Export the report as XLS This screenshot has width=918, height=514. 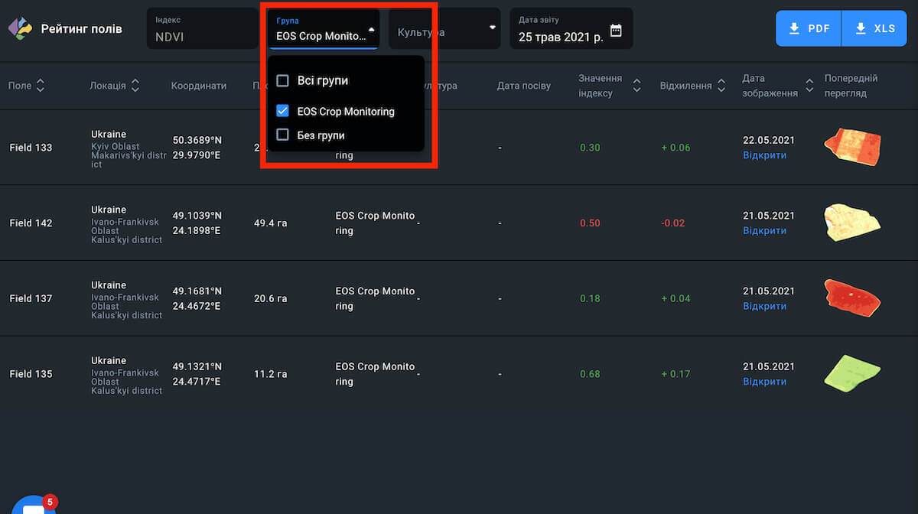coord(875,29)
